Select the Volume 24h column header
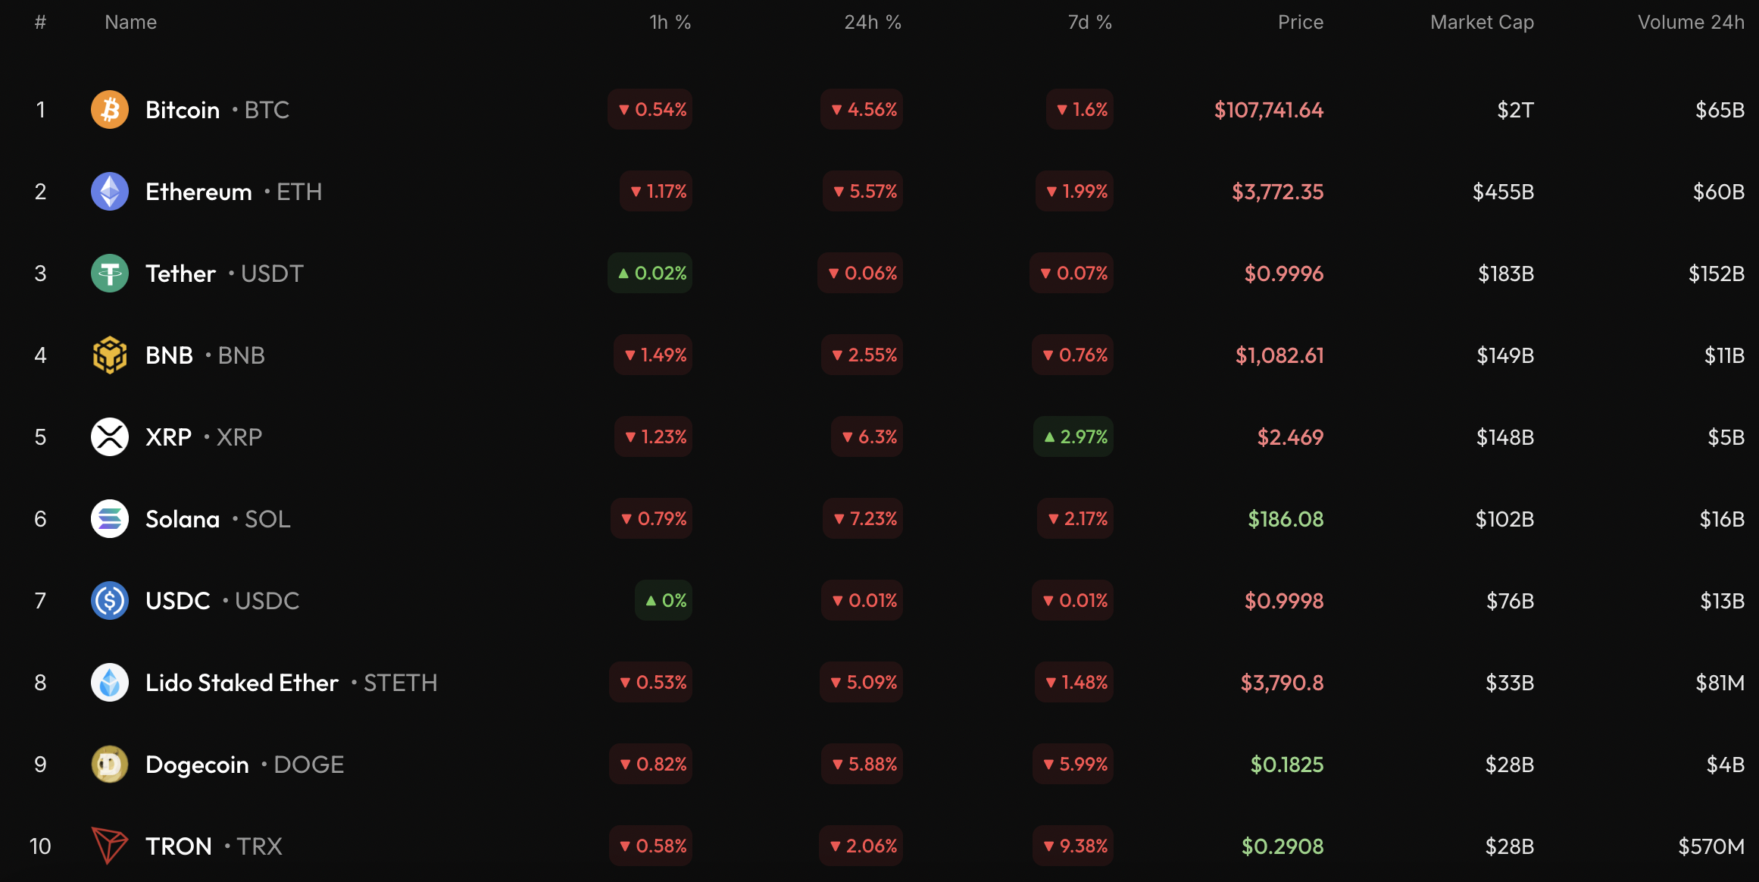This screenshot has width=1759, height=882. coord(1691,22)
